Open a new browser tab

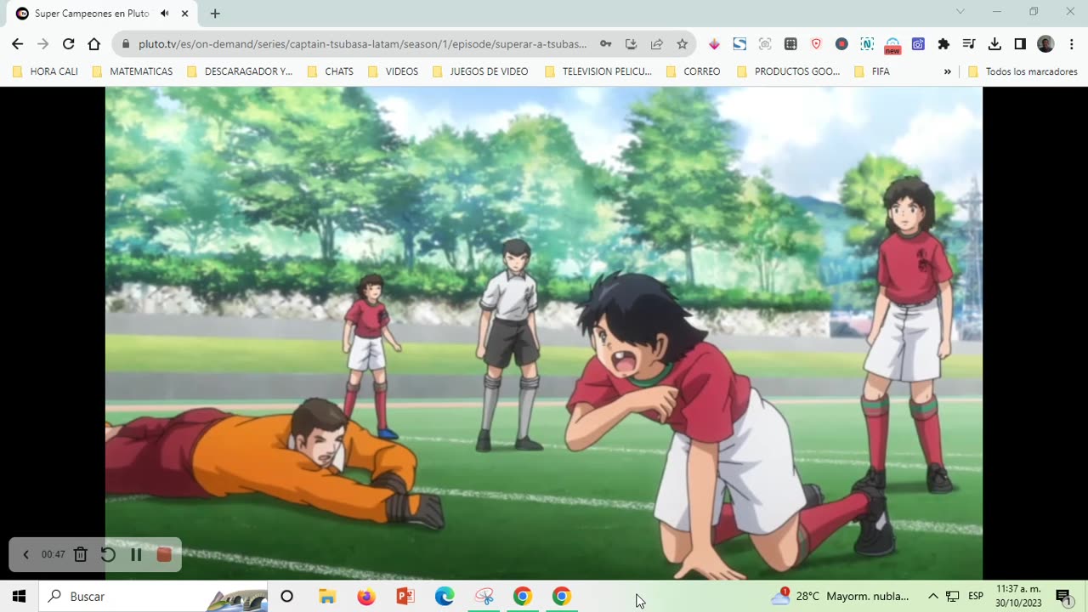pyautogui.click(x=215, y=14)
